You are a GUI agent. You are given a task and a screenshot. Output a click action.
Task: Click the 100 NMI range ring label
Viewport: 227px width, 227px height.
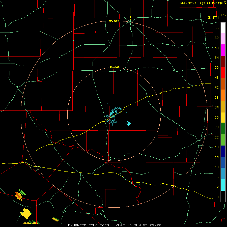click(114, 21)
